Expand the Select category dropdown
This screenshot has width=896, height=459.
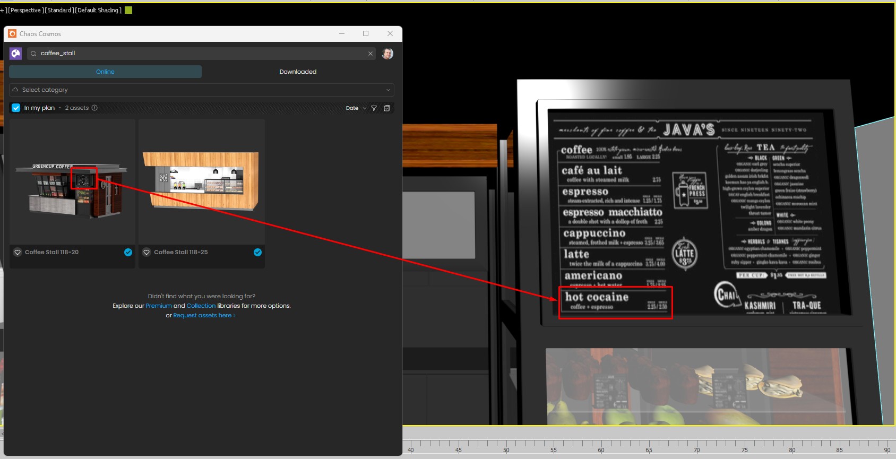pos(202,90)
